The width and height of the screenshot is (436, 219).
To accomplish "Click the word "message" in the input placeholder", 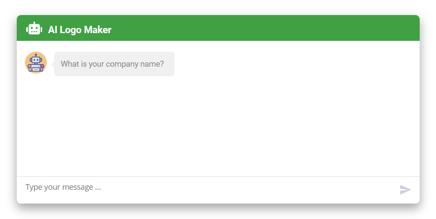I will pyautogui.click(x=78, y=187).
